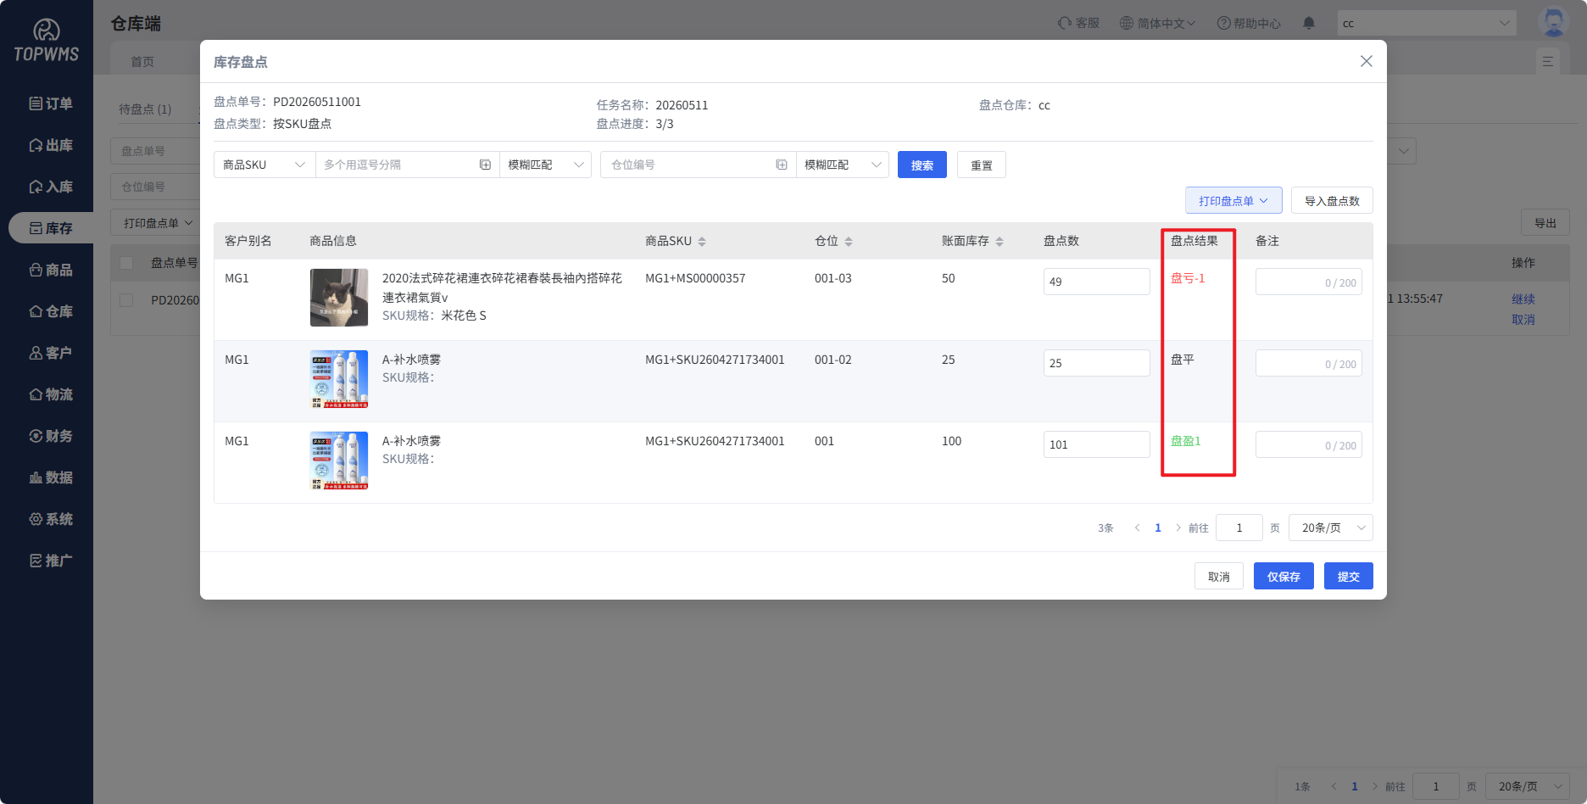Click page 1 in dialog pagination
Image resolution: width=1587 pixels, height=804 pixels.
click(x=1158, y=528)
